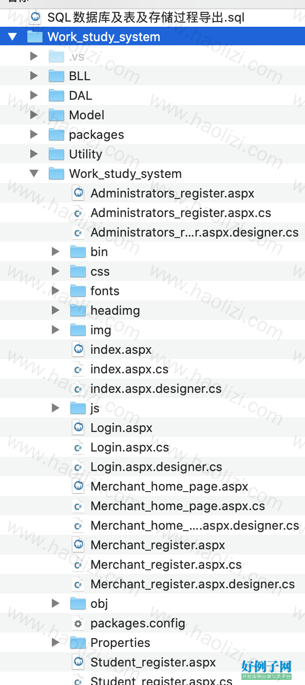
Task: Select the Login.aspx.designer.cs file
Action: coord(156,467)
